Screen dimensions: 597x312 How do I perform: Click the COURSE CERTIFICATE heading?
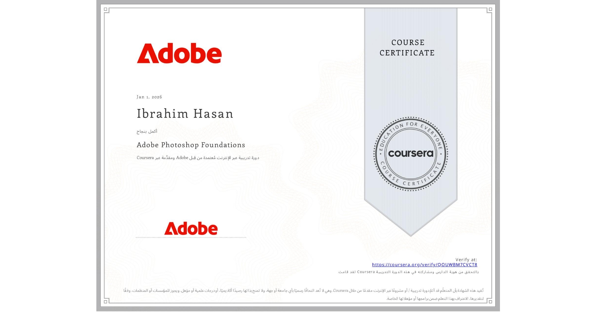407,47
